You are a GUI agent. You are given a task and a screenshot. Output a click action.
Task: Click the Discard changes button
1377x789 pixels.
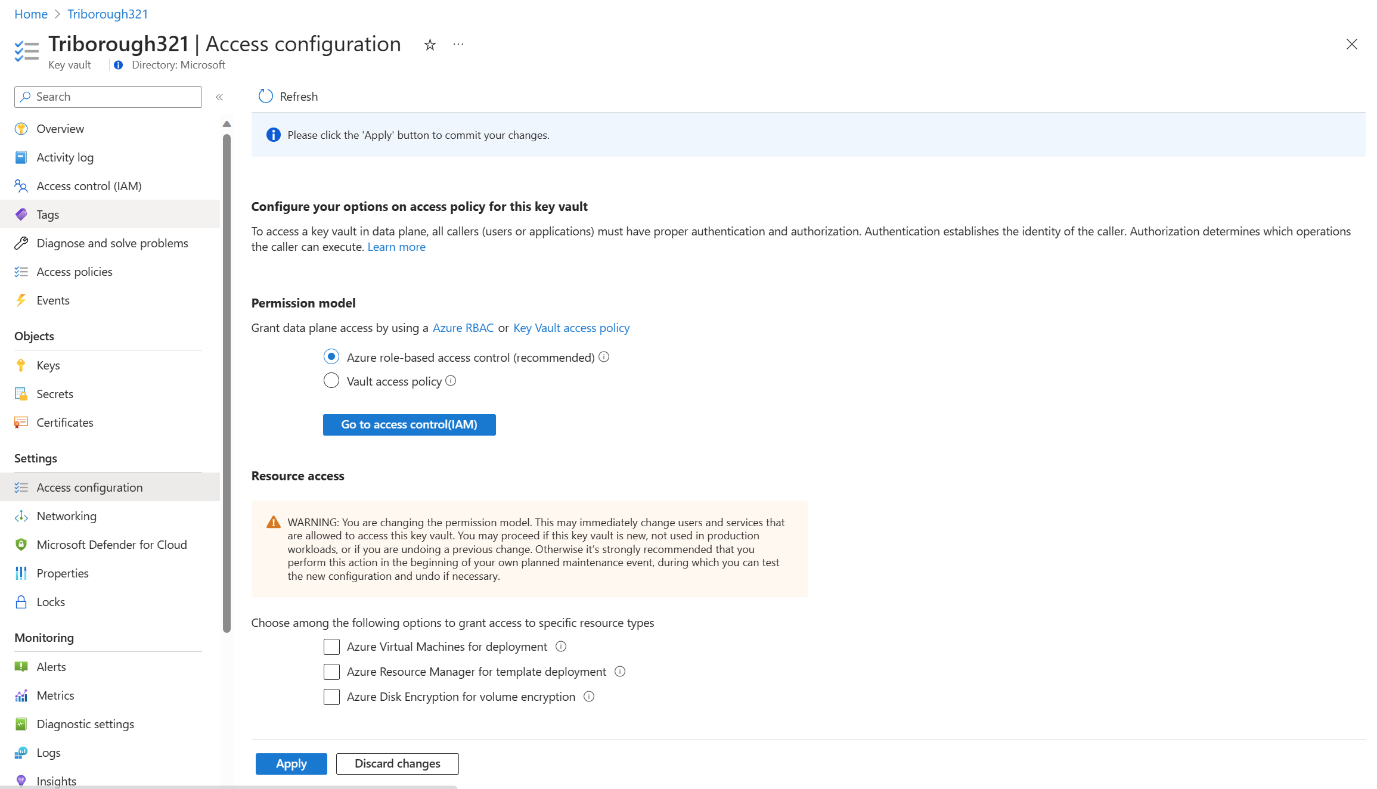(396, 763)
